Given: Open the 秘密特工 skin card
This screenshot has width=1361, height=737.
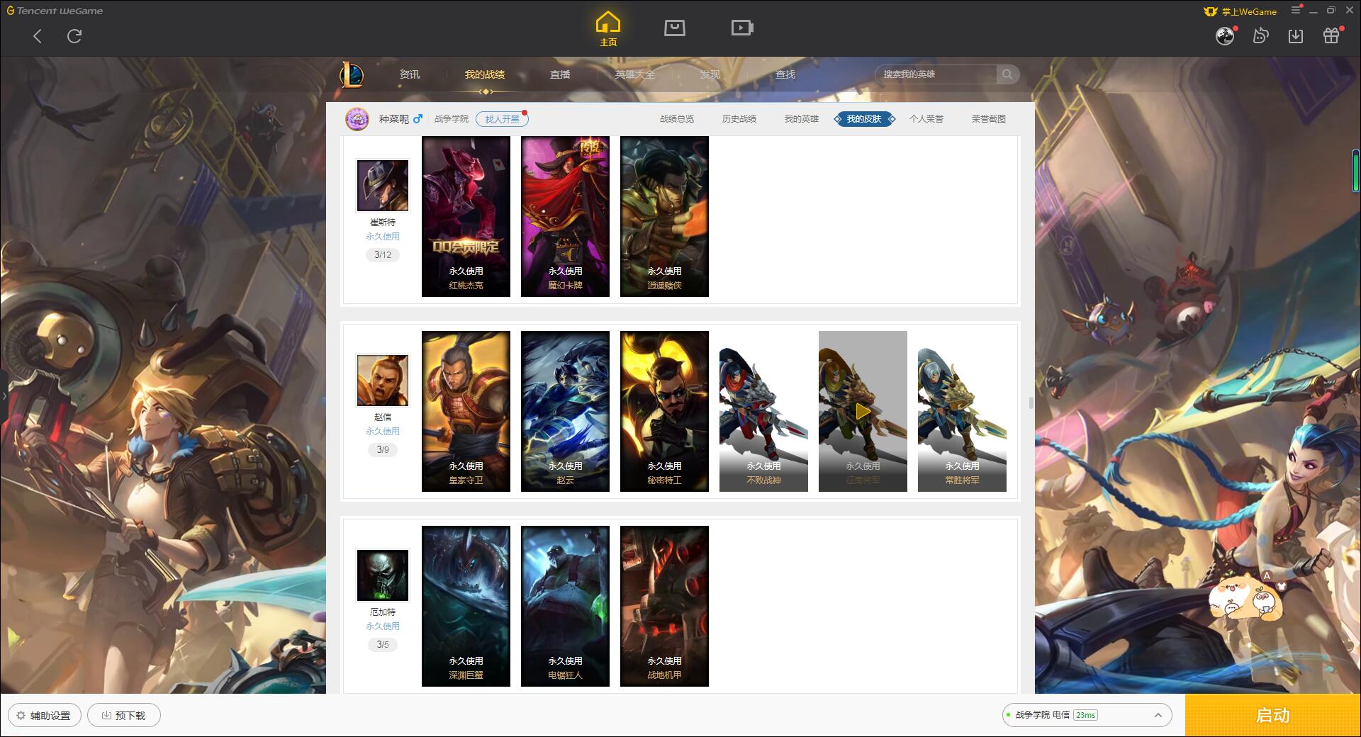Looking at the screenshot, I should 664,411.
